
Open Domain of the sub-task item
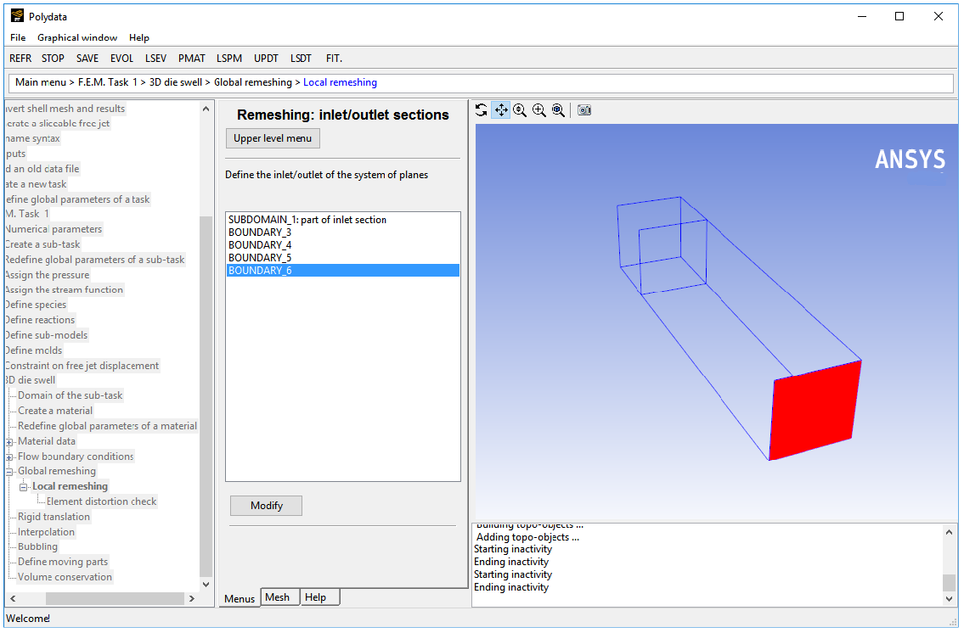pos(70,395)
